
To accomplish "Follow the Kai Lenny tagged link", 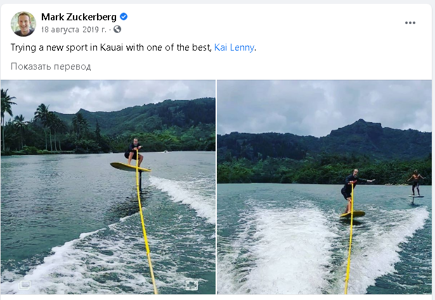I will coord(234,47).
